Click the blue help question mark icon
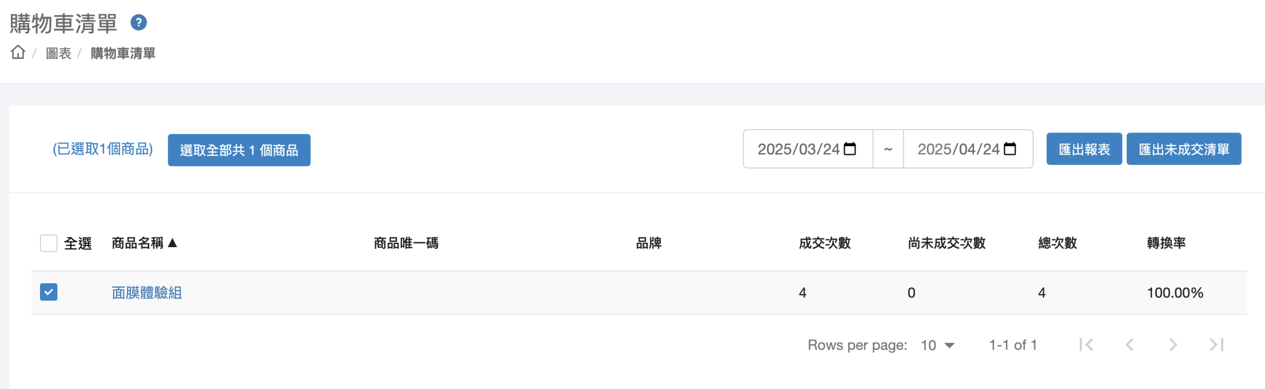 [x=138, y=22]
